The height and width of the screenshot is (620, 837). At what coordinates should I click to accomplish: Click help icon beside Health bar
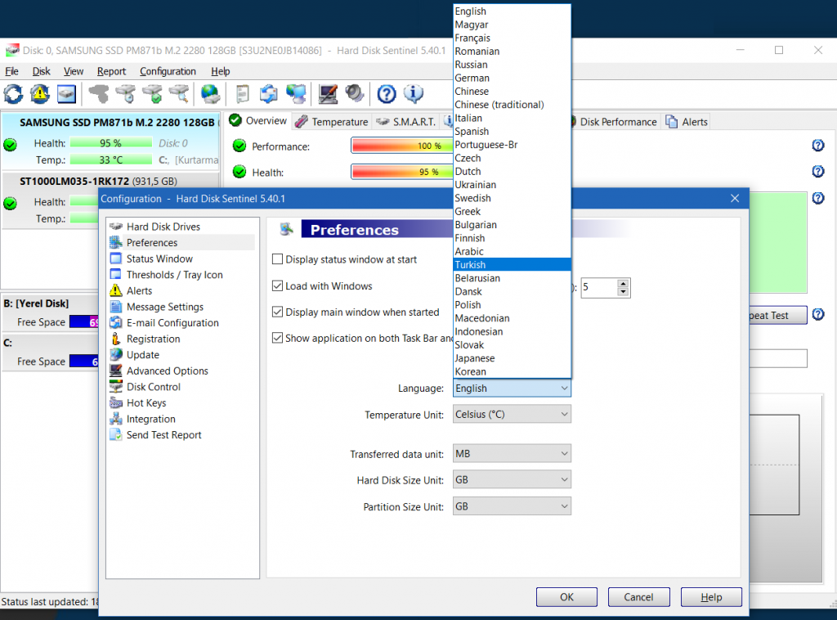[817, 172]
